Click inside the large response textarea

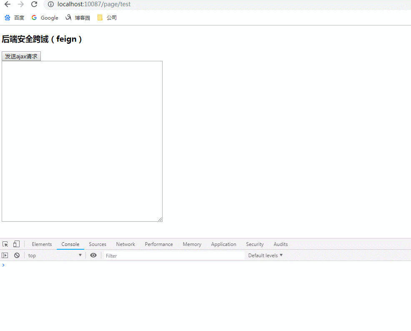click(x=82, y=141)
